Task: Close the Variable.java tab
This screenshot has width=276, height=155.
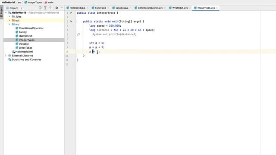Action: pyautogui.click(x=130, y=8)
